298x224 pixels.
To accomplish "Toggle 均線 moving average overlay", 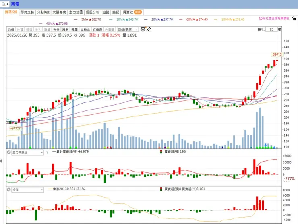I will (x=11, y=29).
